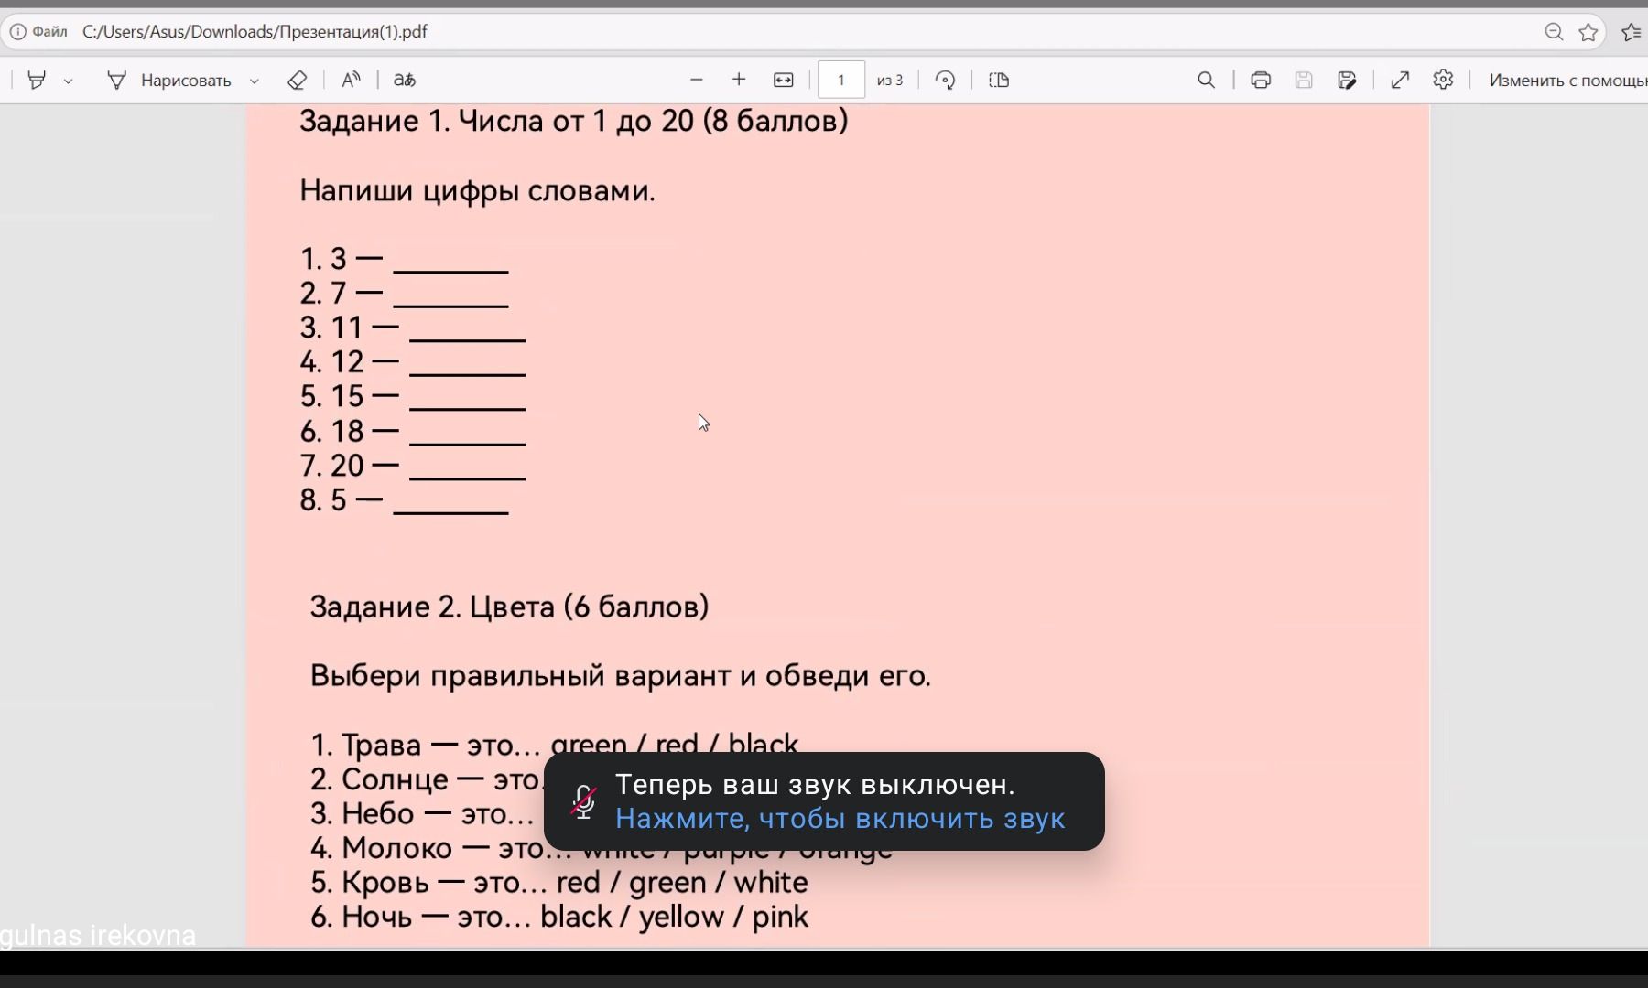The image size is (1648, 988).
Task: Click the line Кровь — это... red / green / white
Action: (558, 883)
